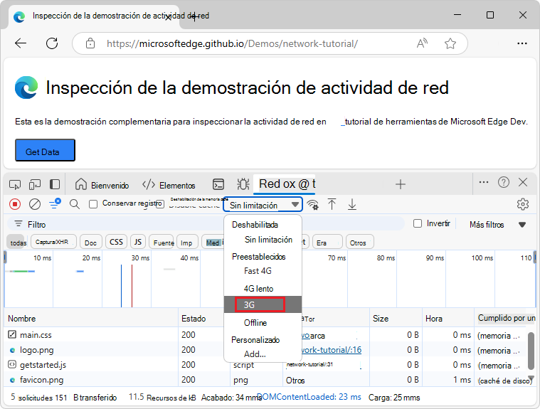Viewport: 540px width, 409px height.
Task: Open the read aloud icon in address bar
Action: (422, 43)
